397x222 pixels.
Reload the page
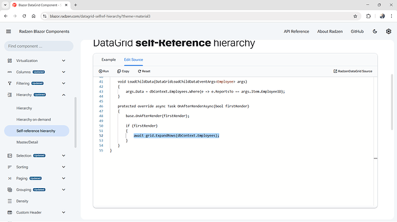coord(24,16)
